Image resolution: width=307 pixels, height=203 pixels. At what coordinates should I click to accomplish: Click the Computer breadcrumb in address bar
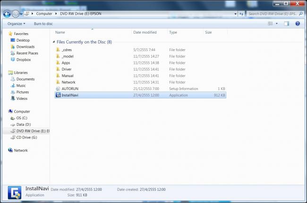(44, 14)
